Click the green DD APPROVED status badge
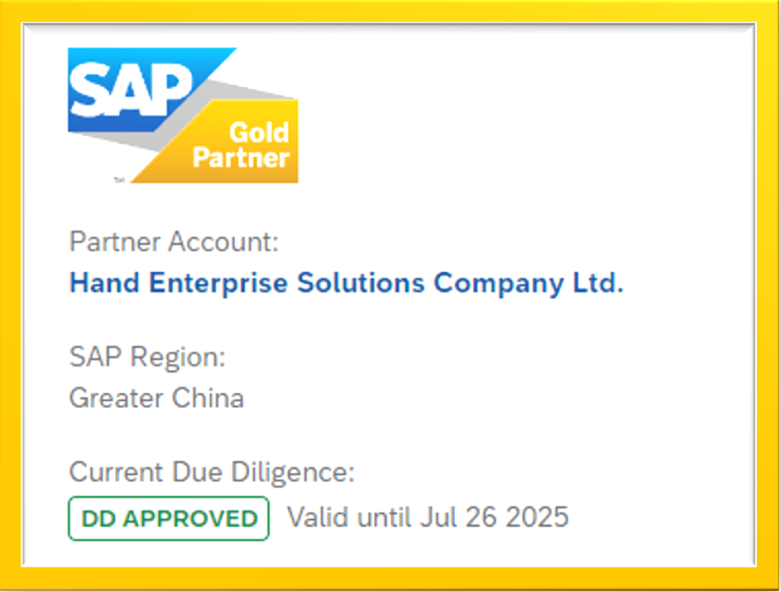Viewport: 781px width, 592px height. [x=169, y=518]
